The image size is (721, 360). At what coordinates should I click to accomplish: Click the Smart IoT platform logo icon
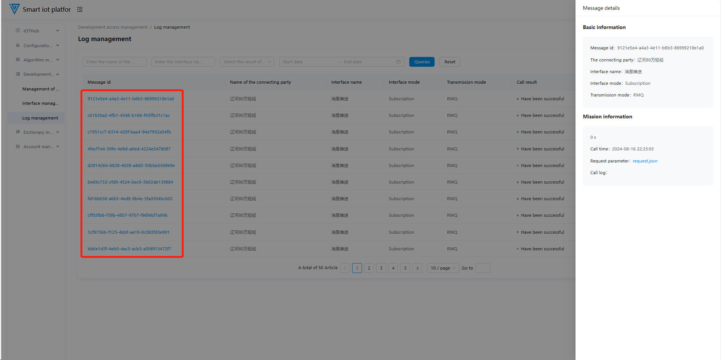14,9
